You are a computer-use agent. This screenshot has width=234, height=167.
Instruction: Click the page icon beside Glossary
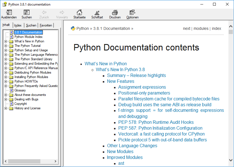coord(11,90)
